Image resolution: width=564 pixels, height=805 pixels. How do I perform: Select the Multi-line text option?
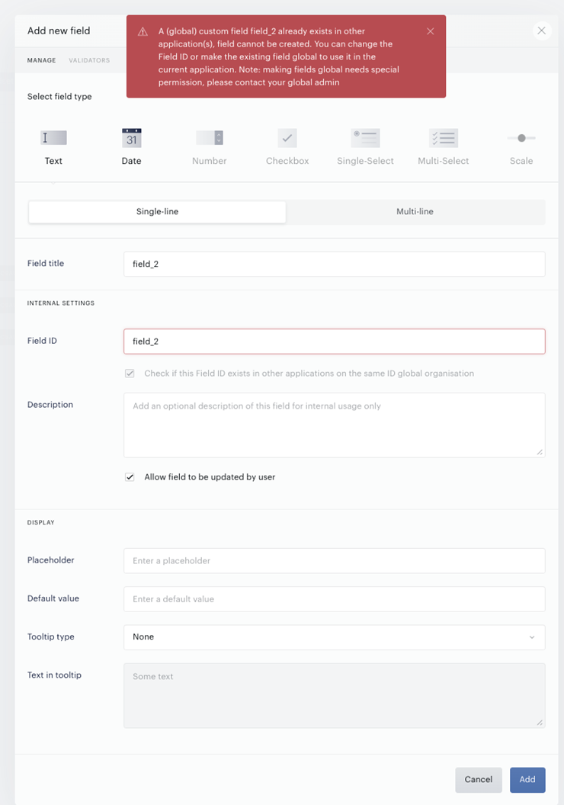click(x=415, y=211)
